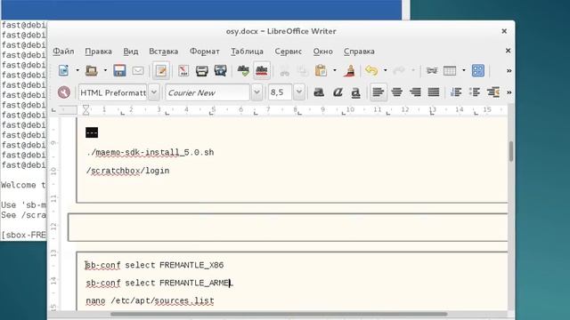Open the font size 8,5 dropdown arrow
The image size is (570, 320).
(x=299, y=92)
